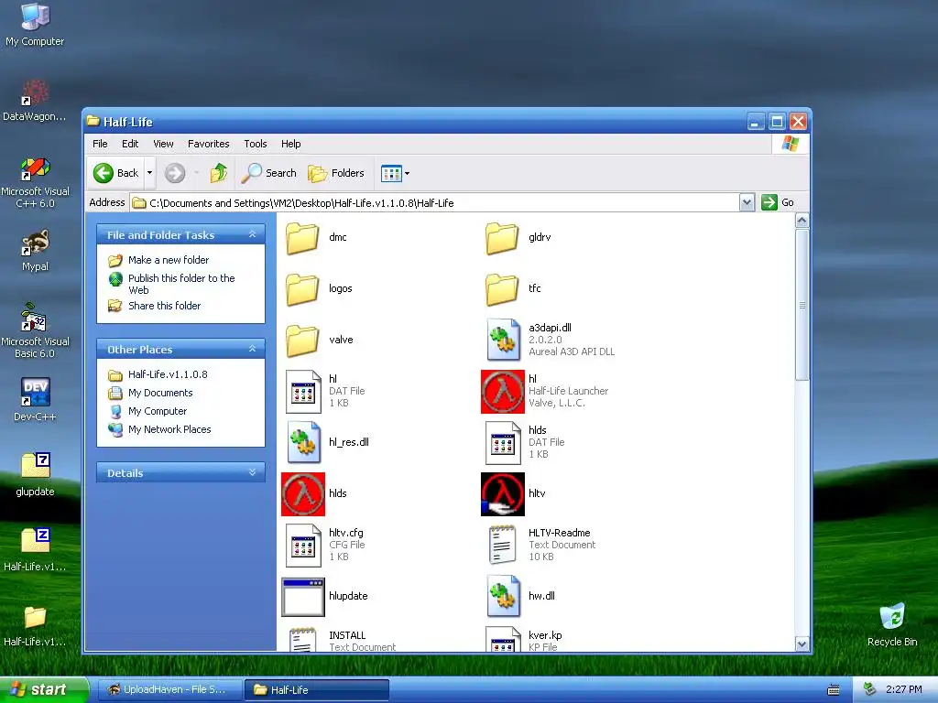
Task: Click the address bar path field
Action: [x=435, y=202]
